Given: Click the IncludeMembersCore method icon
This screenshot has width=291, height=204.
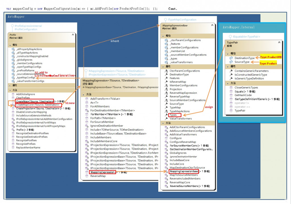Looking at the screenshot, I should tap(87, 141).
